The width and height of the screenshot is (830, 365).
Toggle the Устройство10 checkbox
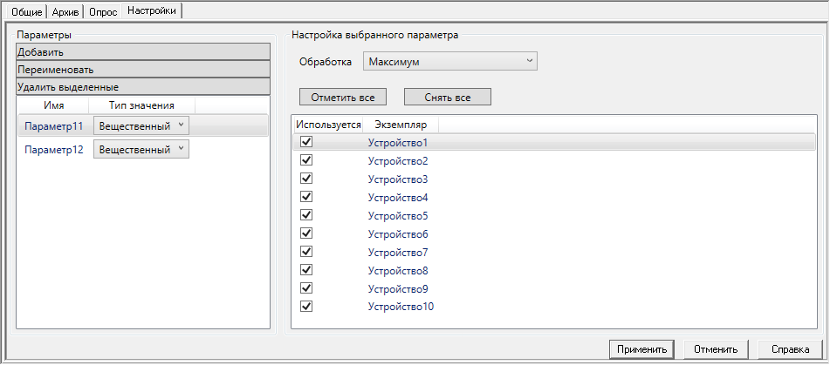[x=306, y=307]
